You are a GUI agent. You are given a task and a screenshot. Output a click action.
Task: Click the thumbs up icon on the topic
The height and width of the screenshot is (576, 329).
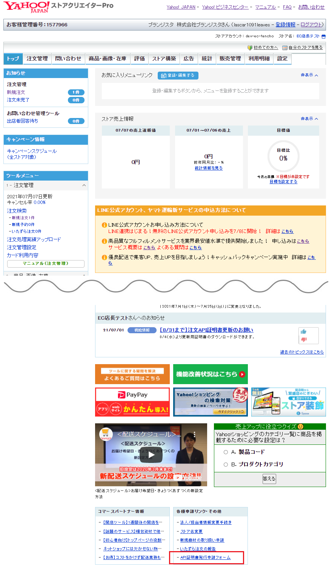(x=303, y=332)
